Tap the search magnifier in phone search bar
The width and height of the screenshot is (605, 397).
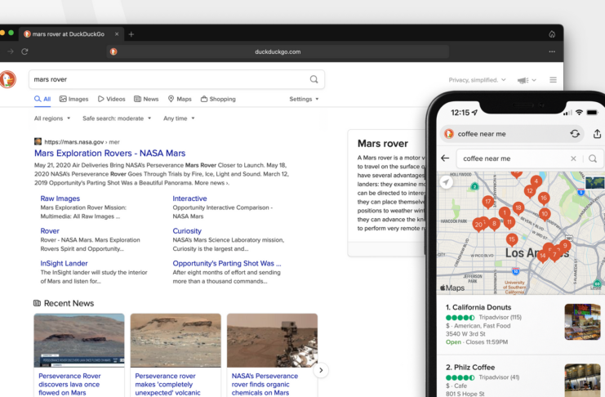click(593, 158)
